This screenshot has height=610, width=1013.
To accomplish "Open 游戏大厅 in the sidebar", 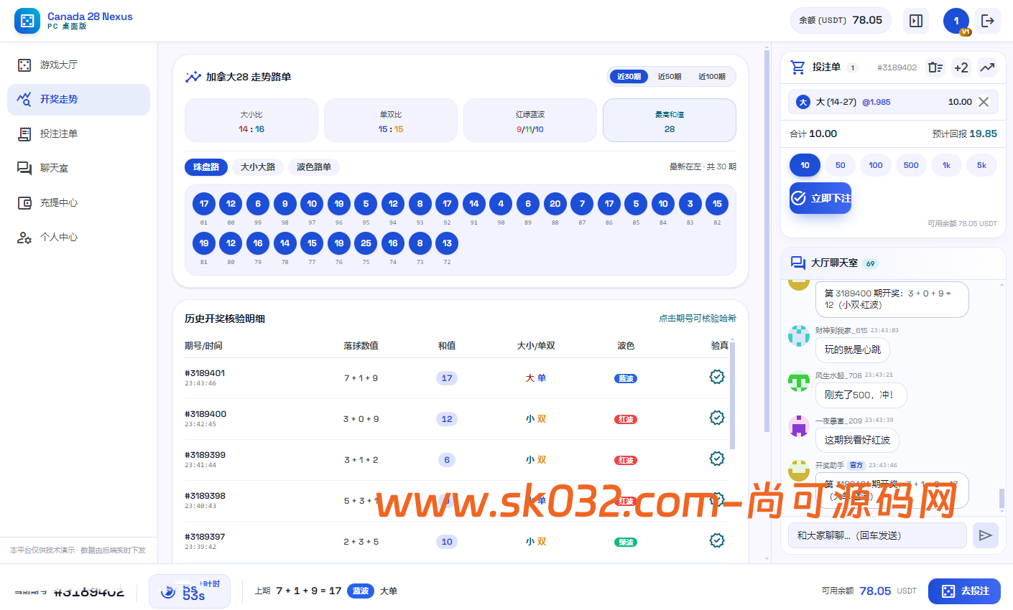I will click(x=79, y=65).
